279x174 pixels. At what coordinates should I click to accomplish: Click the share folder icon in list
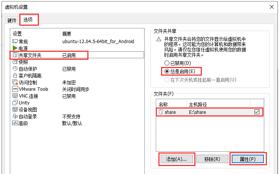click(x=161, y=112)
